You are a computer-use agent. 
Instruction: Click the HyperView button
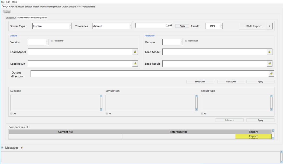pos(200,82)
